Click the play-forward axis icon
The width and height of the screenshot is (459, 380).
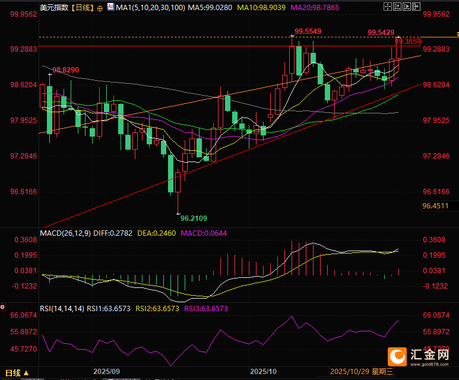[407, 7]
